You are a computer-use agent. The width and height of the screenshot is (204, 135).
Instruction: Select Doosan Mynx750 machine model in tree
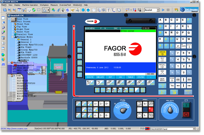coord(29,50)
